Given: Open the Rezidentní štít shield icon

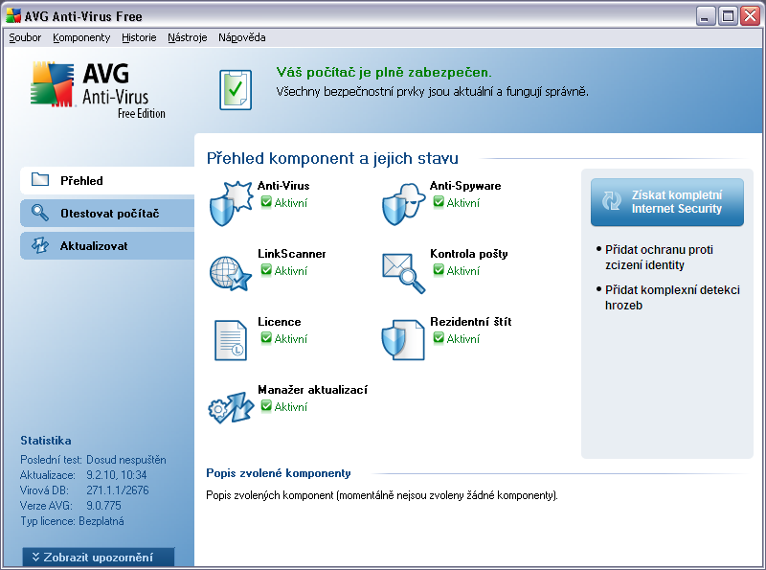Looking at the screenshot, I should coord(403,340).
